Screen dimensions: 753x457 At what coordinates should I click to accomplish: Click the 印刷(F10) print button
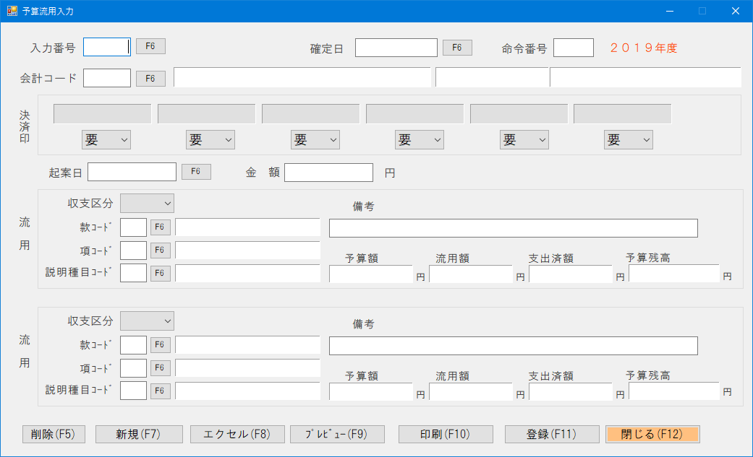click(446, 434)
